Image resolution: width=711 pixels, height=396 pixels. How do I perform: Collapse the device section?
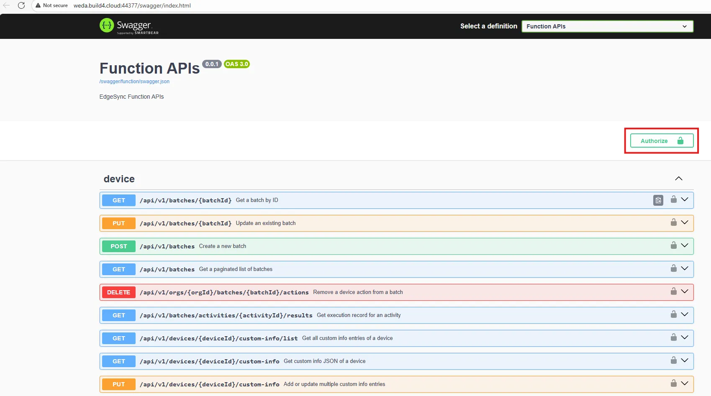678,179
